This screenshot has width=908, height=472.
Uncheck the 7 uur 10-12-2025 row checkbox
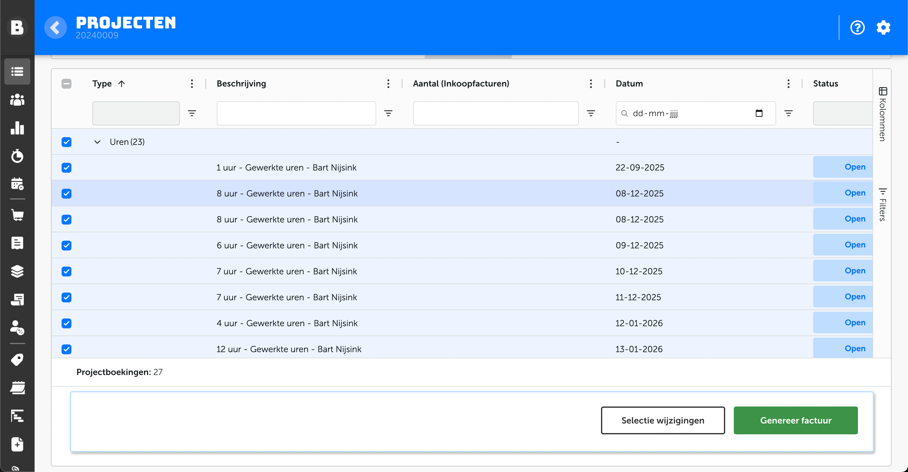click(x=66, y=272)
